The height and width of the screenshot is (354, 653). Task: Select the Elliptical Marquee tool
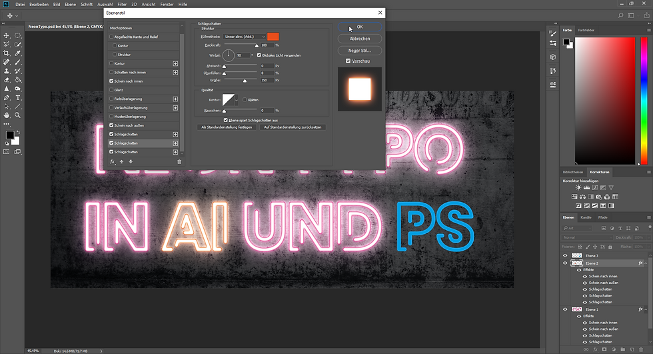18,35
